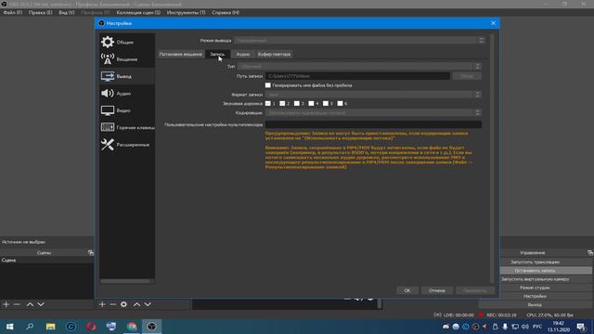Image resolution: width=594 pixels, height=334 pixels.
Task: Open the Формат записи dropdown
Action: click(373, 95)
